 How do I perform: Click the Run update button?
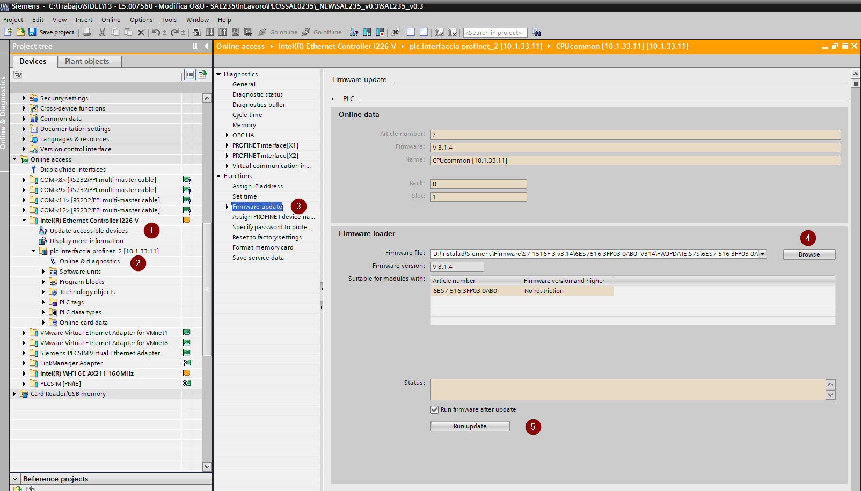pos(470,426)
